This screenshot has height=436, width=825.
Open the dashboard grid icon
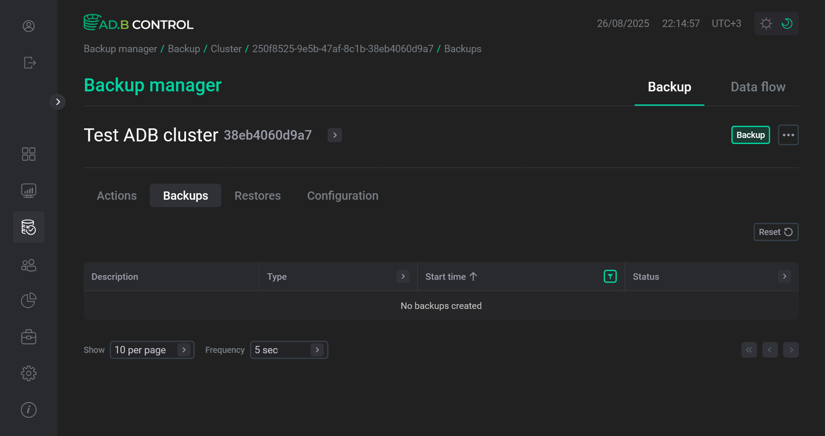(x=29, y=154)
